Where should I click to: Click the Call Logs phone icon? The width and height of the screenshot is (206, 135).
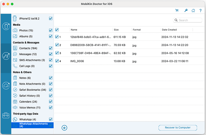pyautogui.click(x=15, y=66)
